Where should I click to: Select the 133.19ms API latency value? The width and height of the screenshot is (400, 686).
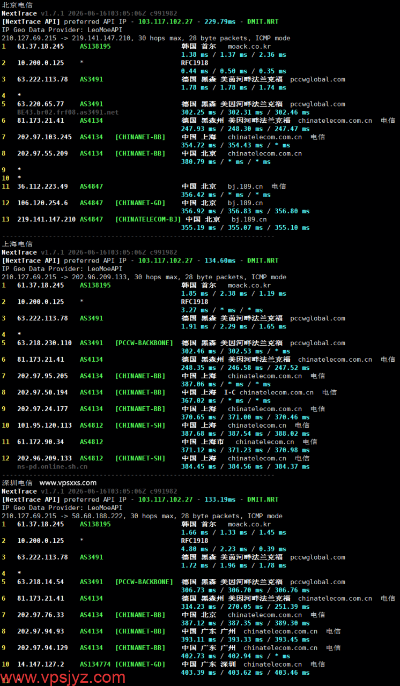tap(220, 499)
